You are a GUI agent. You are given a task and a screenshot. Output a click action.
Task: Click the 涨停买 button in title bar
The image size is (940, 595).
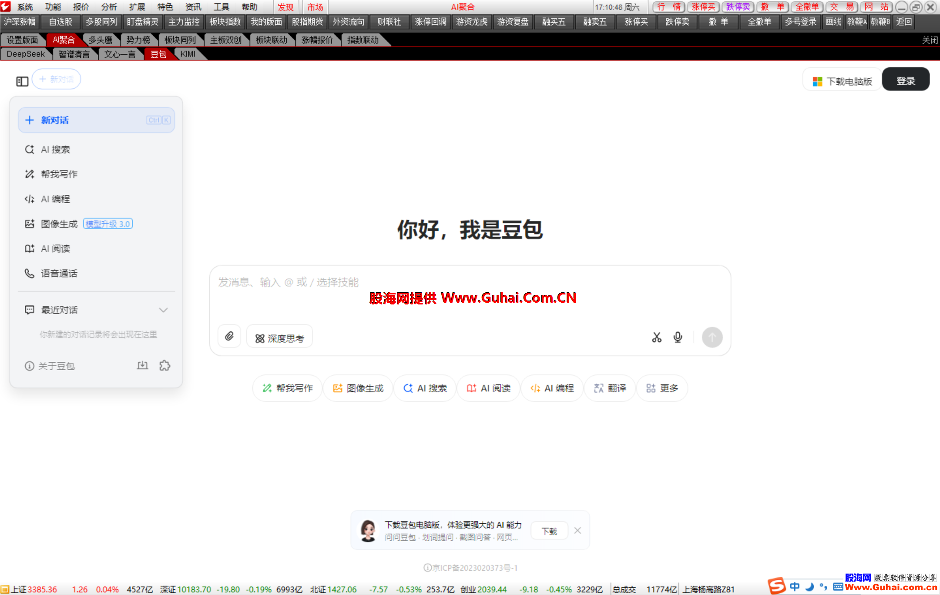click(x=704, y=7)
